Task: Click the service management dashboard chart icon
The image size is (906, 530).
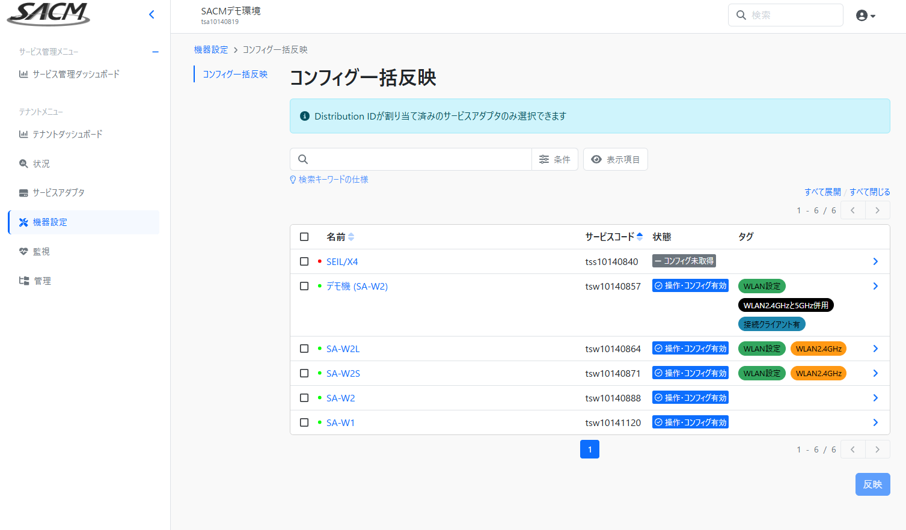Action: (x=23, y=74)
